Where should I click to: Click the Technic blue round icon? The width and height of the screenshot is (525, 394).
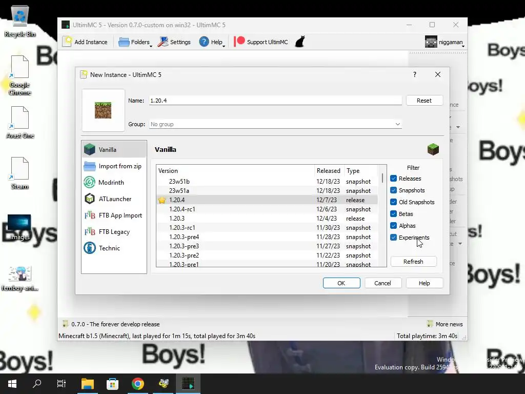[x=90, y=248]
